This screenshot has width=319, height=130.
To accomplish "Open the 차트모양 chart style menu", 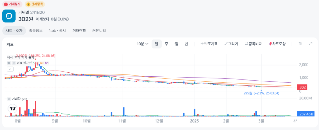I will [x=277, y=44].
